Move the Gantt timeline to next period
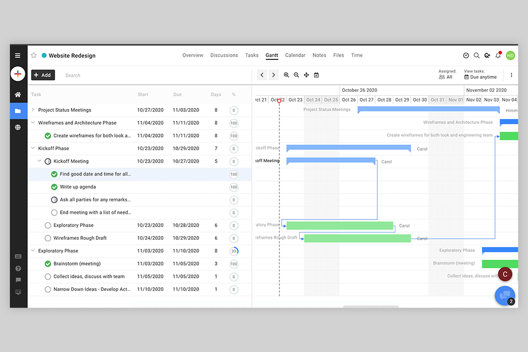Image resolution: width=528 pixels, height=352 pixels. 273,75
